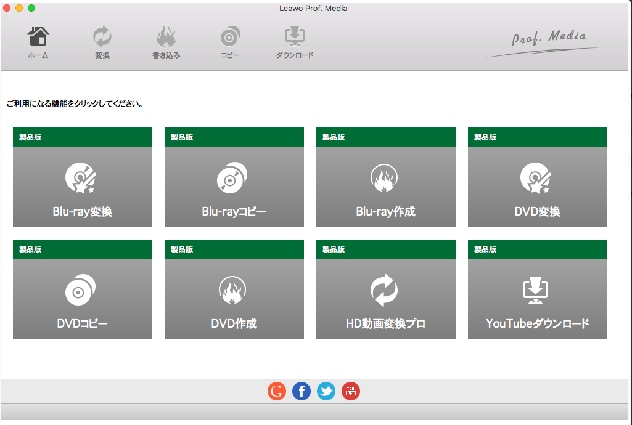
Task: Click 製品版 header above Blu-ray変換
Action: (x=83, y=137)
